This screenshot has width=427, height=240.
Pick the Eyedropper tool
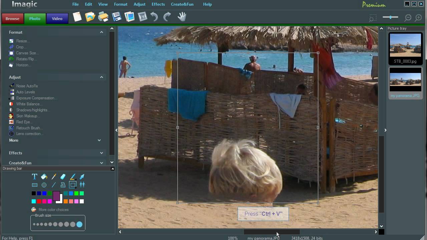(x=53, y=177)
